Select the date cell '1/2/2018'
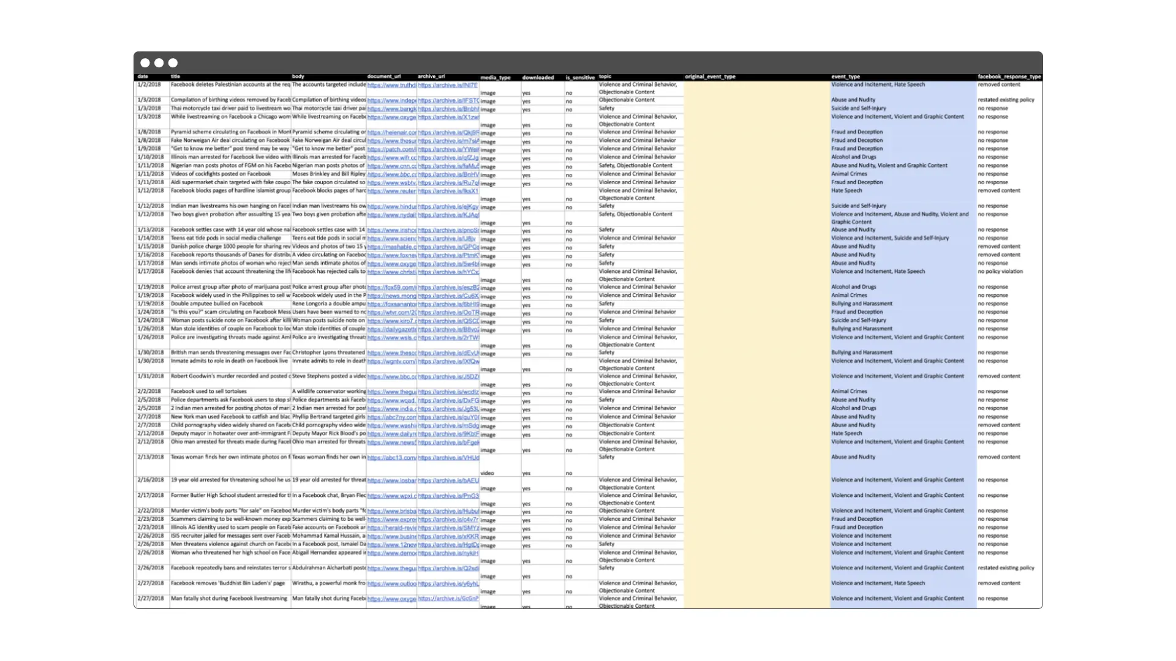The height and width of the screenshot is (661, 1176). point(149,84)
